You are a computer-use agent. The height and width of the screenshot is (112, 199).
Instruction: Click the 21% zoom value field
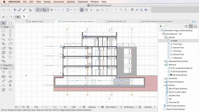pos(36,107)
